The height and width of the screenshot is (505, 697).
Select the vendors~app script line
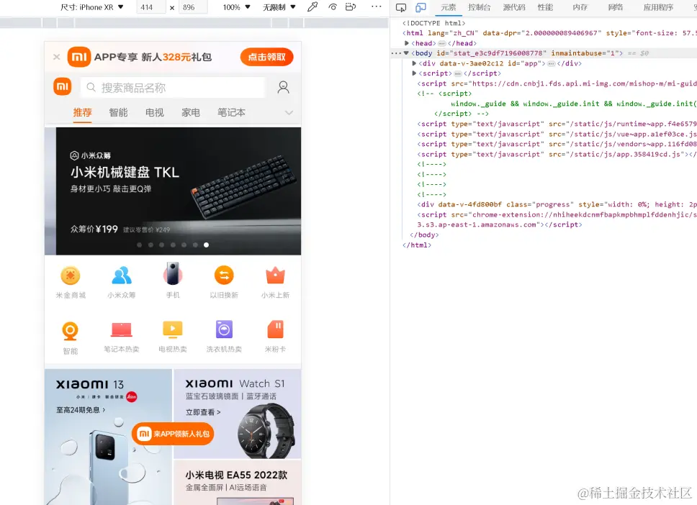coord(557,144)
